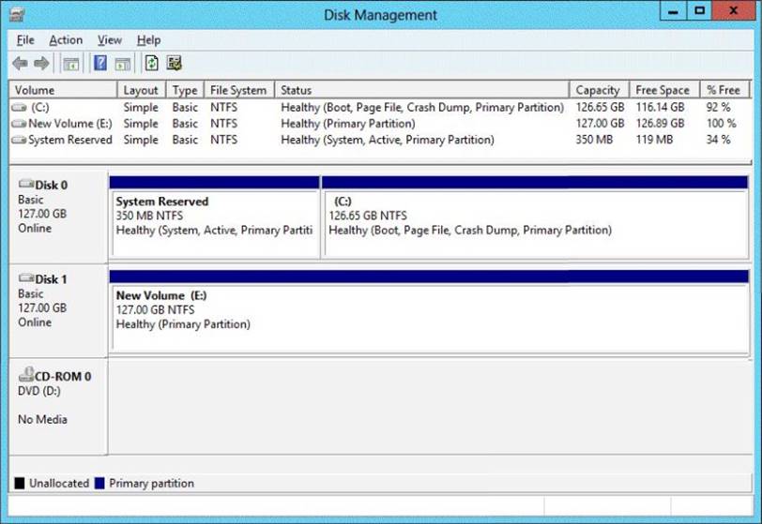Image resolution: width=762 pixels, height=524 pixels.
Task: Click the disk Settings icon at the toolbar's end
Action: tap(174, 64)
